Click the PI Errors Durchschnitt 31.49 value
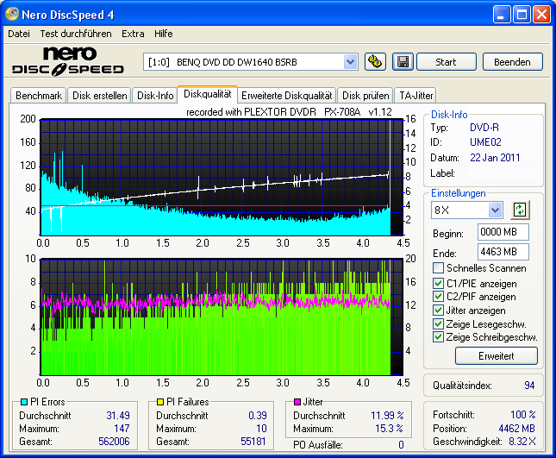This screenshot has height=458, width=556. point(118,416)
